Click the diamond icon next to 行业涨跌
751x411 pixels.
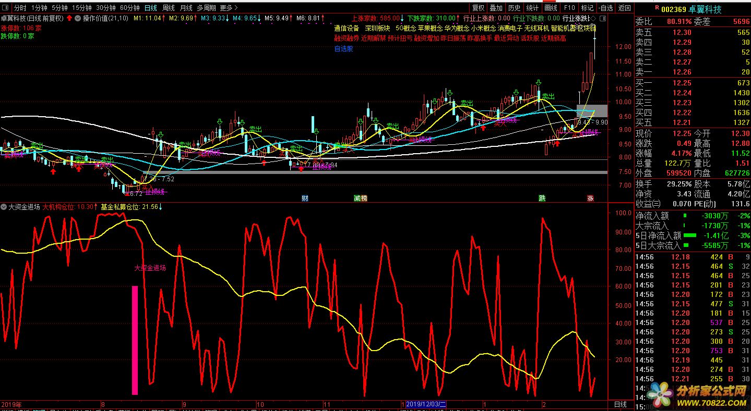coord(593,18)
